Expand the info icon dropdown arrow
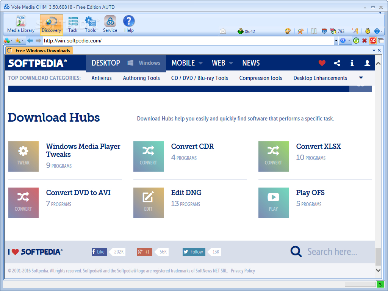This screenshot has height=291, width=388. pos(382,31)
